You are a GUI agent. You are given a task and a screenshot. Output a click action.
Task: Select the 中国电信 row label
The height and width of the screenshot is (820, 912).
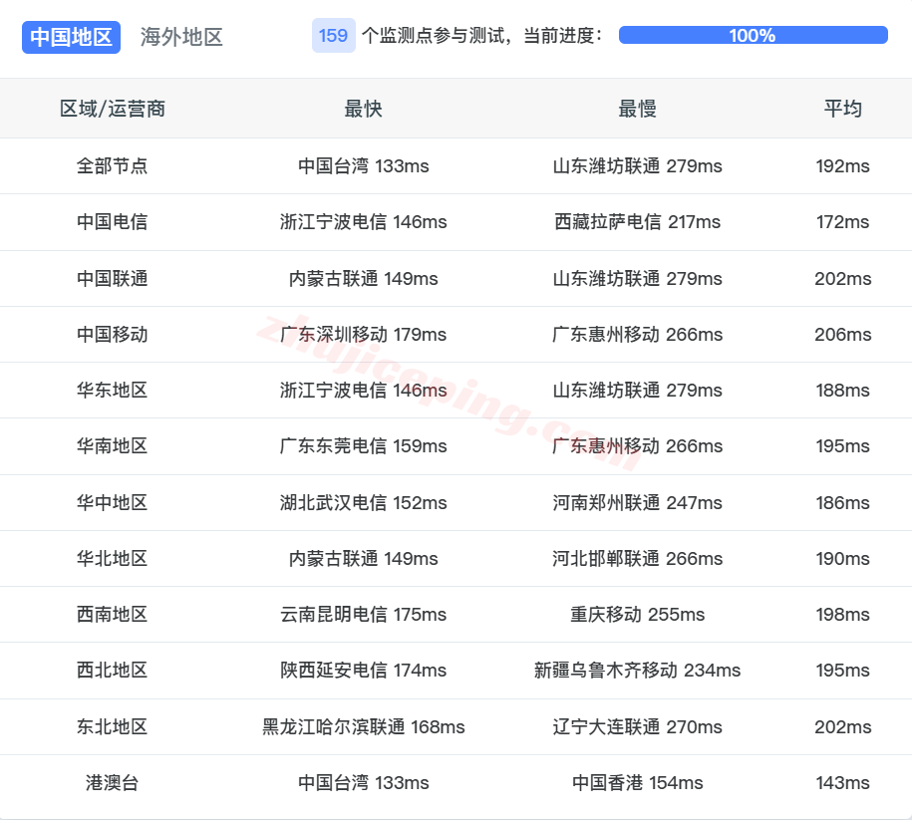click(x=111, y=222)
